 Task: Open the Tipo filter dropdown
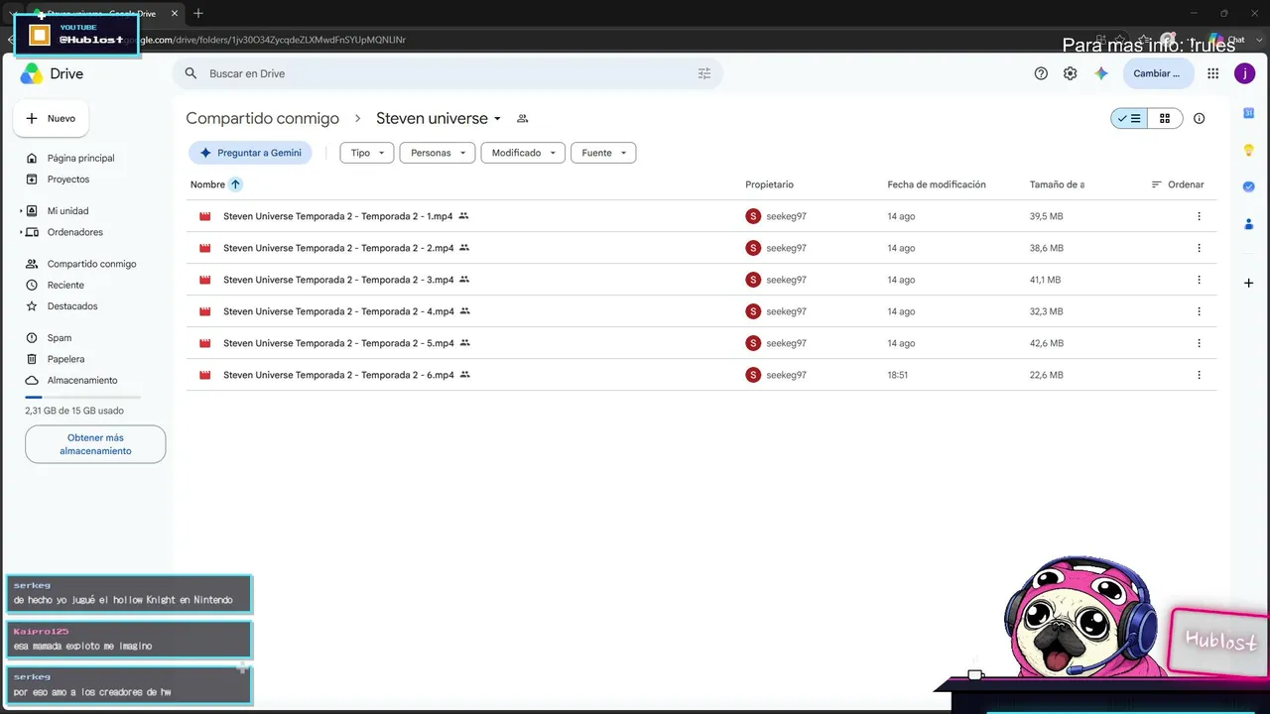(367, 153)
